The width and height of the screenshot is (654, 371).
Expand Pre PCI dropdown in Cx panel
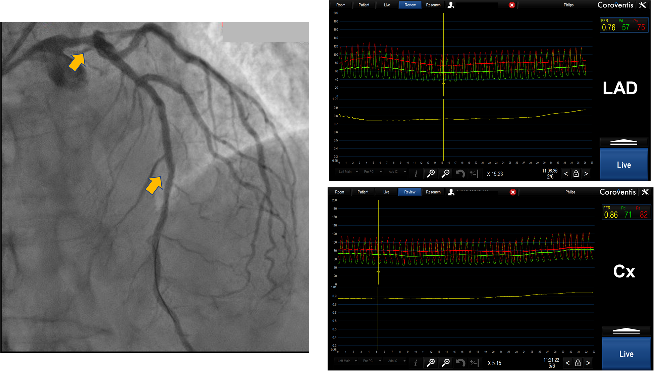pos(371,361)
